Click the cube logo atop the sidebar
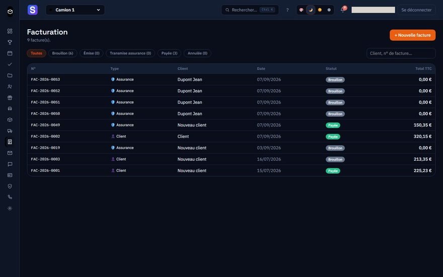This screenshot has height=277, width=443. point(10,12)
